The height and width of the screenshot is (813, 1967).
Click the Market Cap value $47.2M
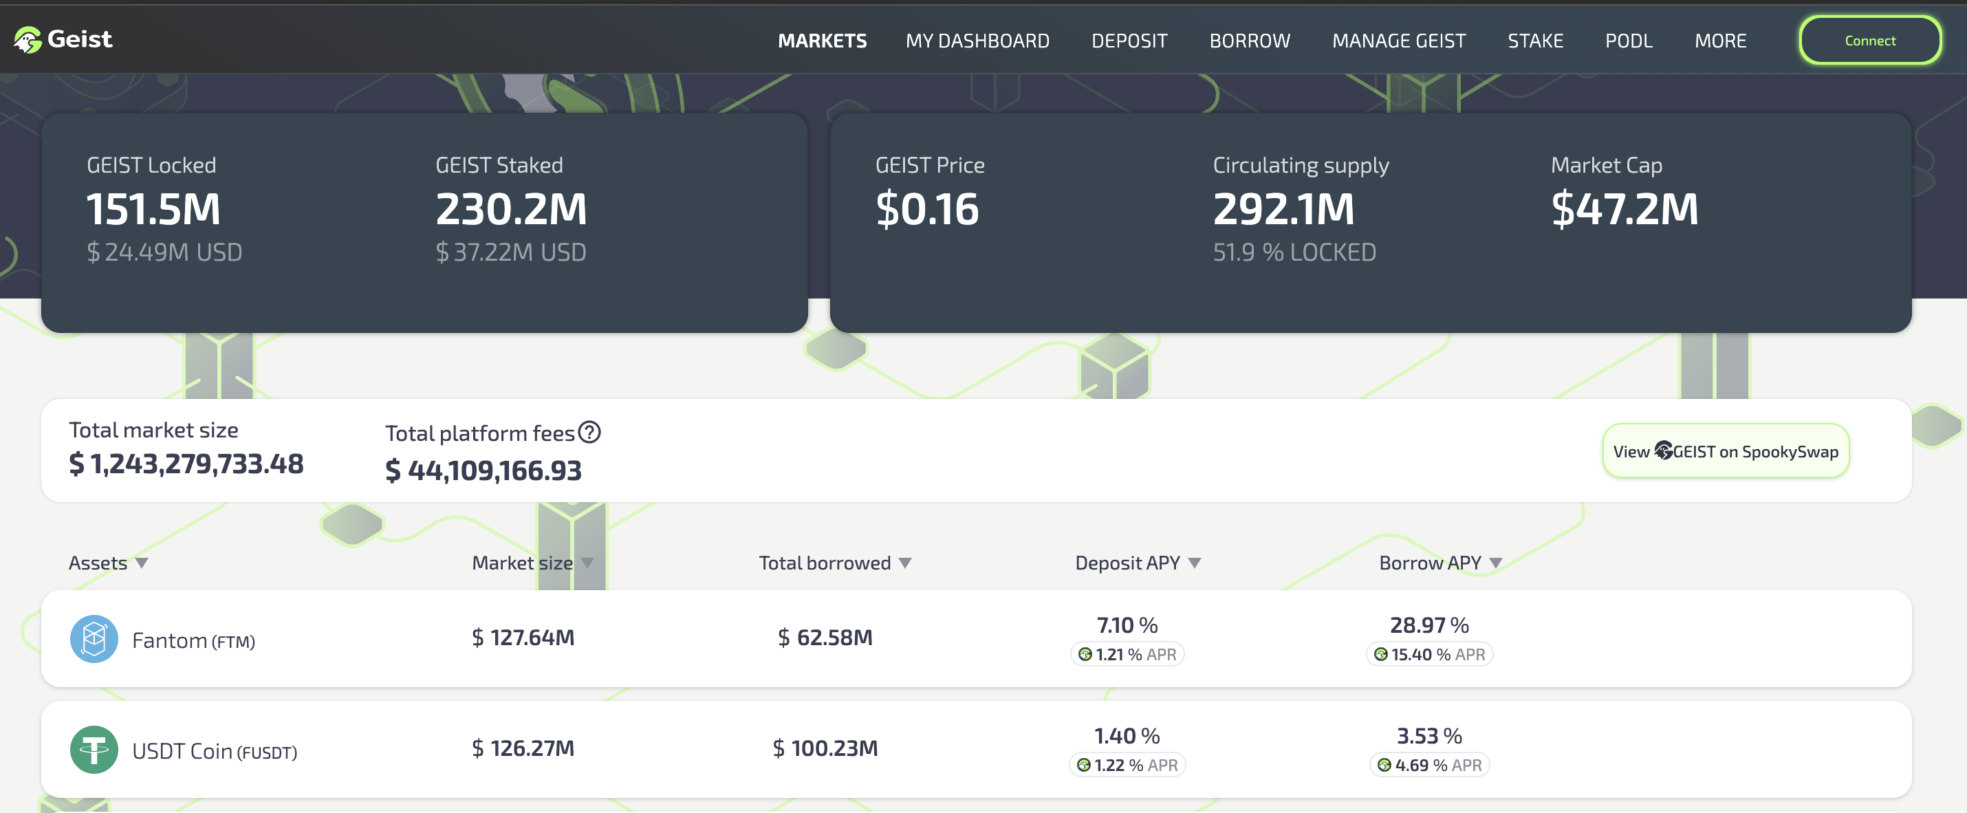coord(1625,208)
